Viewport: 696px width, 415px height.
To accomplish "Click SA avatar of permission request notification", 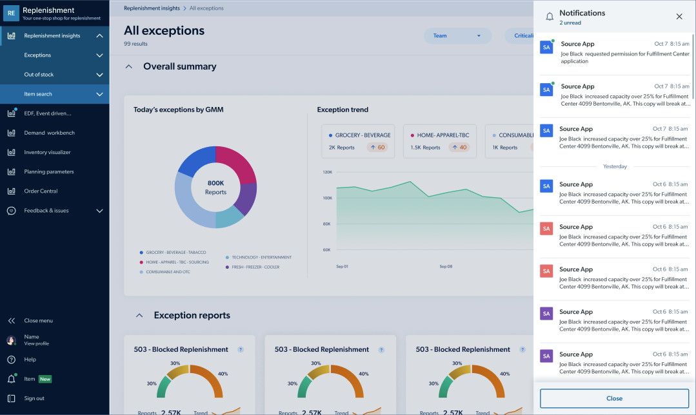I will [x=546, y=47].
